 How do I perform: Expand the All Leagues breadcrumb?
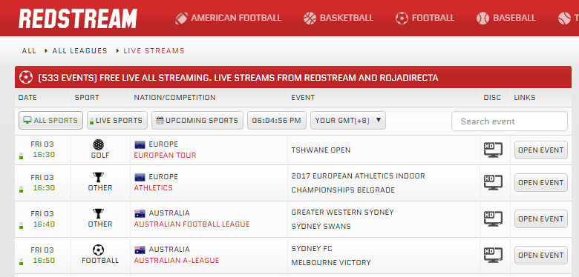(79, 51)
